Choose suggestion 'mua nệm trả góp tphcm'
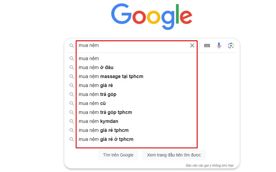This screenshot has height=172, width=276. 105,112
